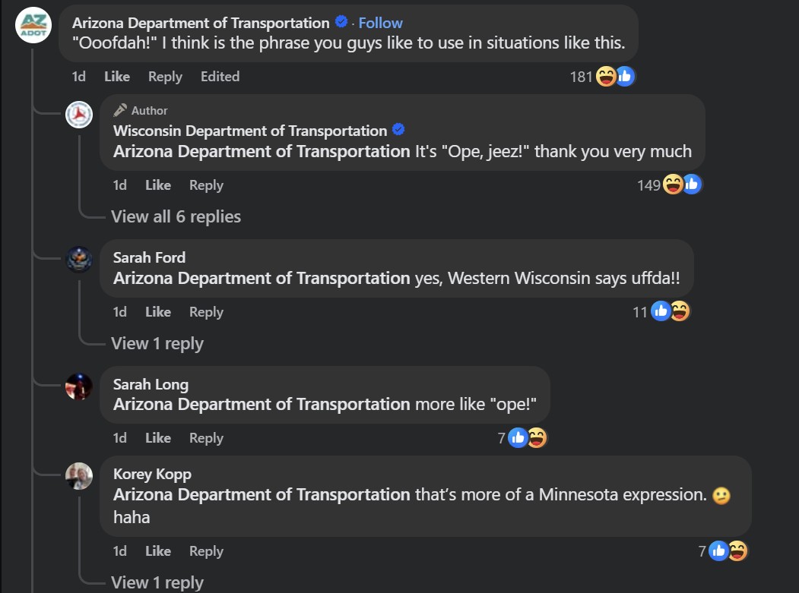The width and height of the screenshot is (799, 593).
Task: Open Sarah Long's profile picture
Action: point(79,386)
